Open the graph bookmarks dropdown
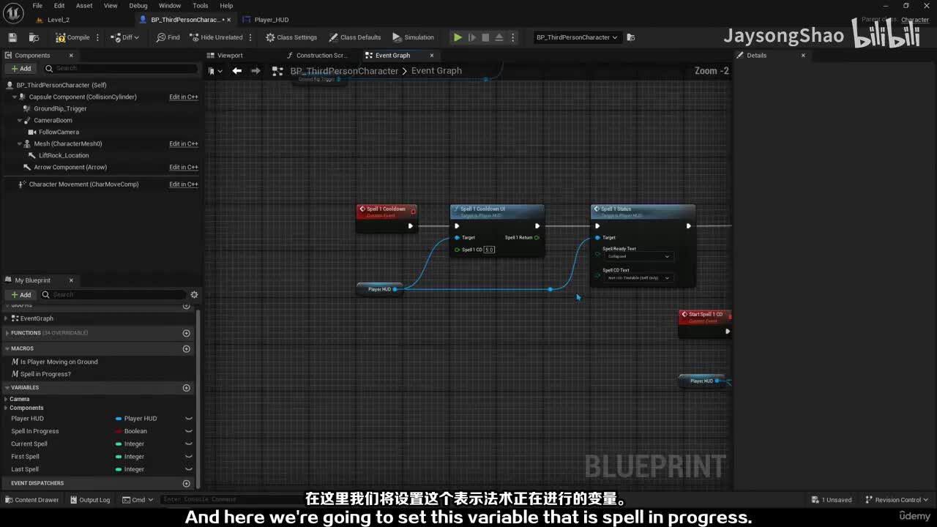Image resolution: width=937 pixels, height=527 pixels. click(215, 71)
